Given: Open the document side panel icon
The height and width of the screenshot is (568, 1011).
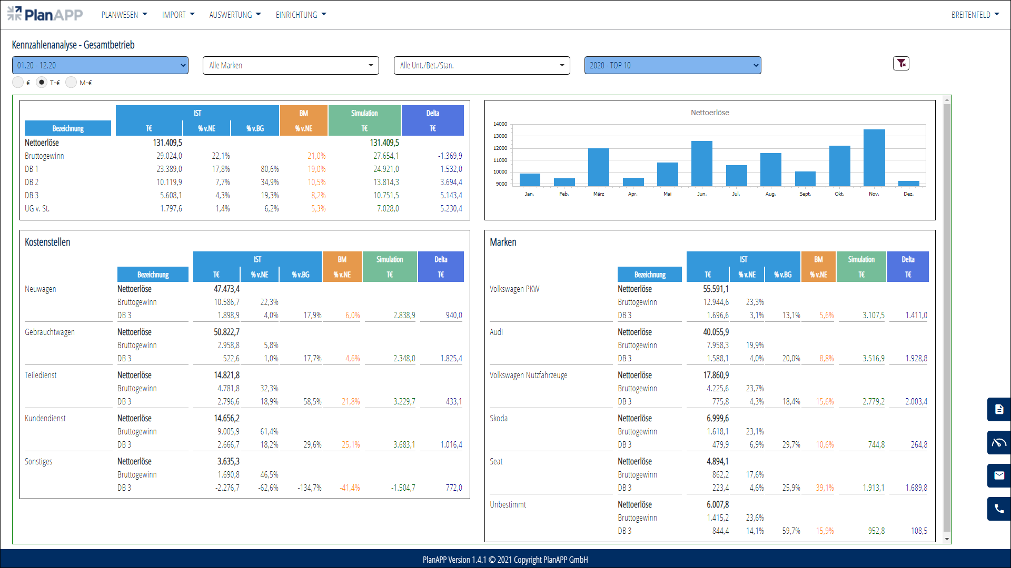Looking at the screenshot, I should tap(999, 409).
